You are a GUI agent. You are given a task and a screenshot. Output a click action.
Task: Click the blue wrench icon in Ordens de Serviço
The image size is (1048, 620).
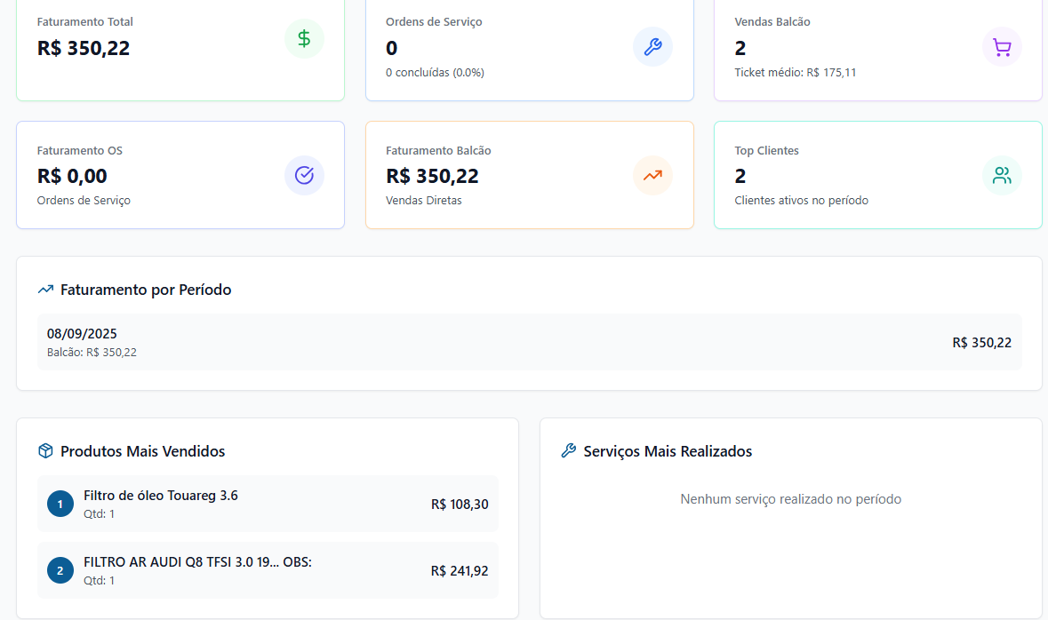pyautogui.click(x=652, y=47)
